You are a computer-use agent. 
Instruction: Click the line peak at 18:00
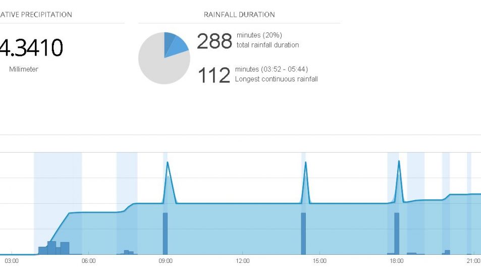coord(399,162)
